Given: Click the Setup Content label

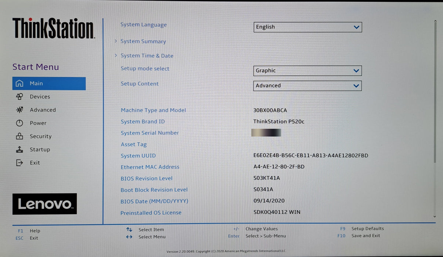Looking at the screenshot, I should coord(140,84).
